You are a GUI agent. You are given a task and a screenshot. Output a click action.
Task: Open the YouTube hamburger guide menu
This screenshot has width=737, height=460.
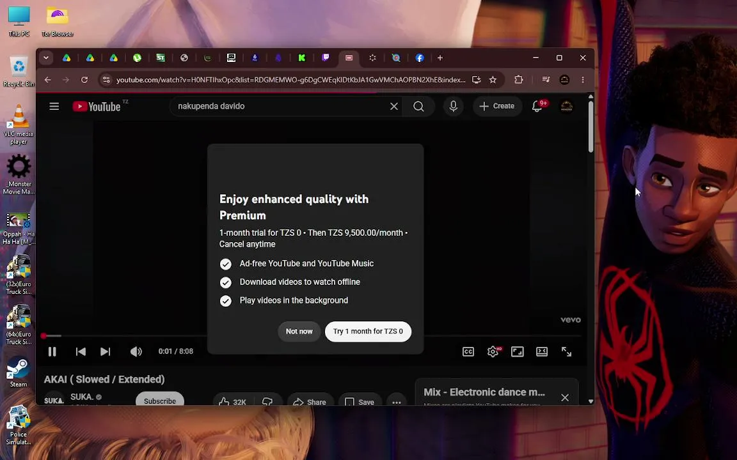[x=54, y=106]
